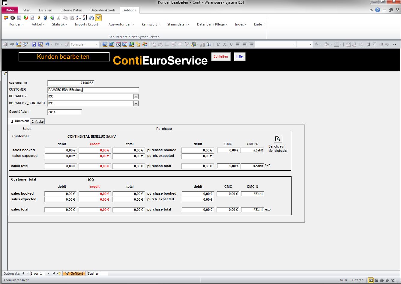The height and width of the screenshot is (284, 401).
Task: Click the customer_nr field 7100068
Action: pyautogui.click(x=71, y=83)
